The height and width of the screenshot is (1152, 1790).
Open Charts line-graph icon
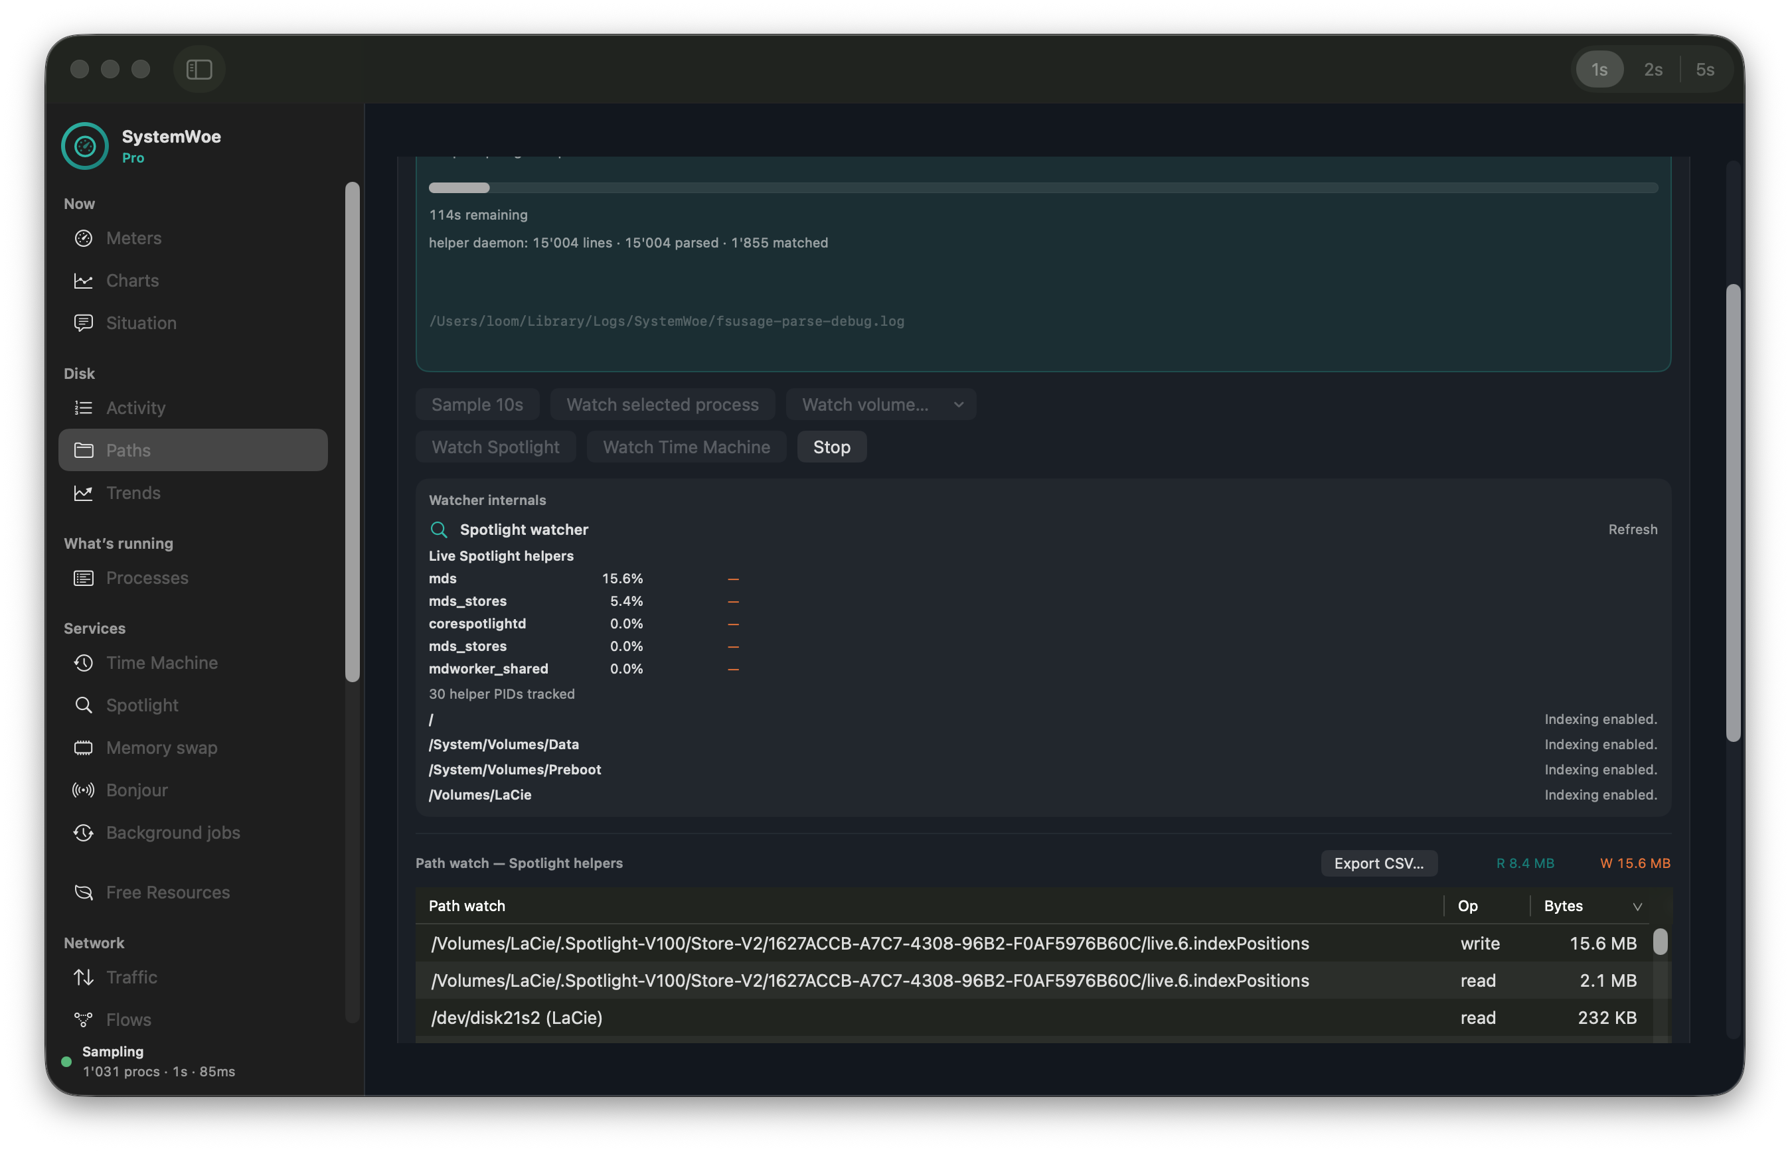(x=84, y=281)
